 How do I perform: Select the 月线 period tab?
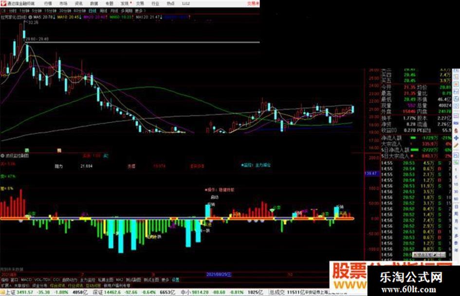click(114, 11)
